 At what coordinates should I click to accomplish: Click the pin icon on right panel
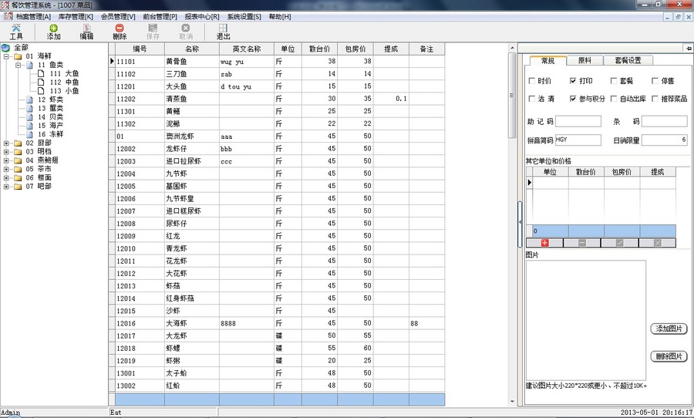pos(689,48)
